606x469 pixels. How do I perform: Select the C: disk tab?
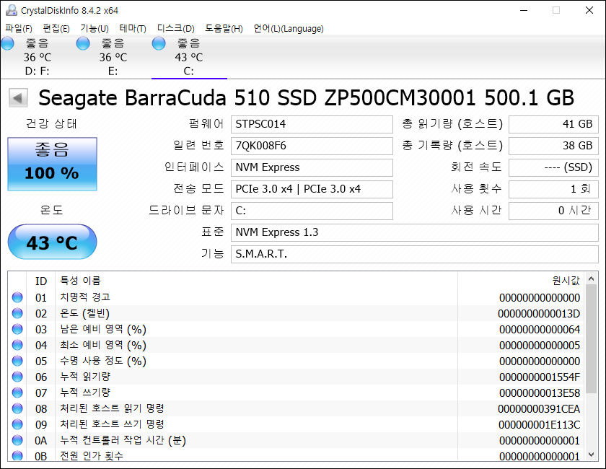[189, 57]
